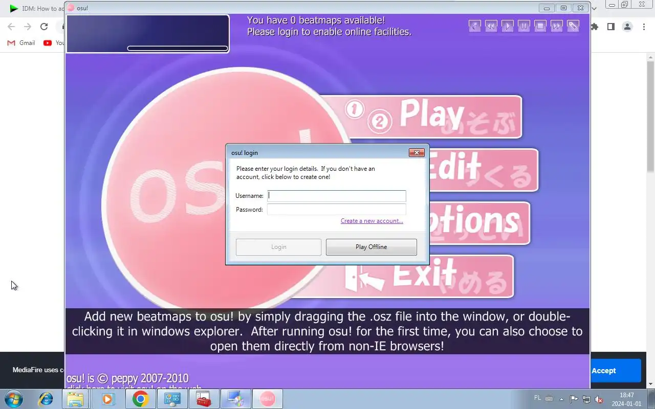Focus the Password input field
This screenshot has height=409, width=655.
coord(337,210)
